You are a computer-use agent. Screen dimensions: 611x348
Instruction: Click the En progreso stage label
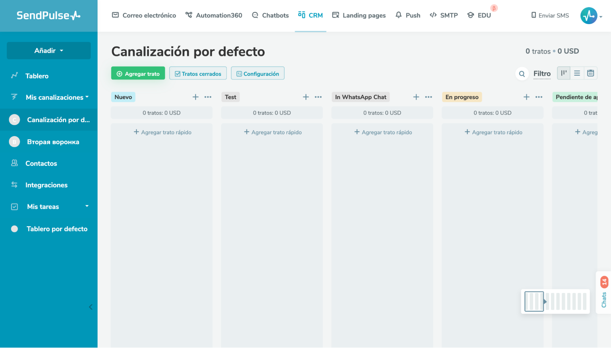462,97
